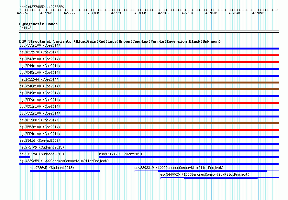Viewport: 288px width, 200px height.
Task: Select the dgv7550n100 (Coe2014) red bar
Action: [149, 103]
